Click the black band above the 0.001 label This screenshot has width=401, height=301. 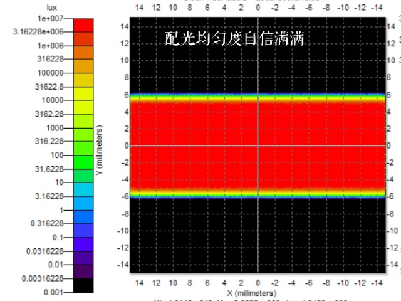[x=83, y=285]
